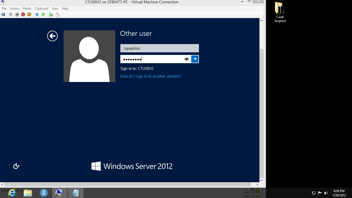Open 'How do I sign in to another domain?' link
Screen dimensions: 352x198
150,76
